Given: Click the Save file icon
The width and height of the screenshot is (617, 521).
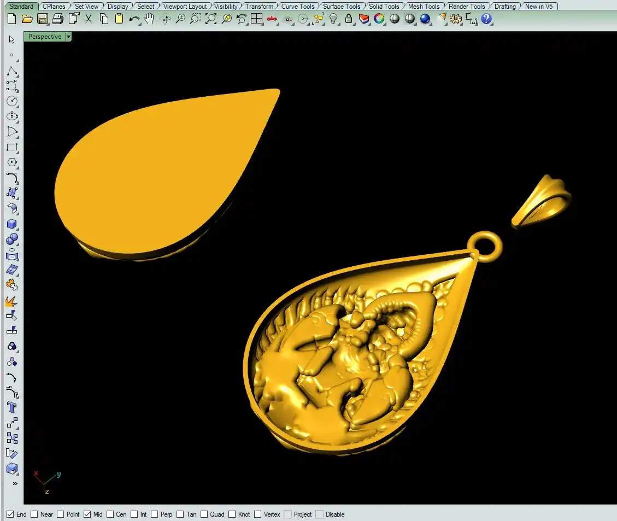Looking at the screenshot, I should click(43, 19).
